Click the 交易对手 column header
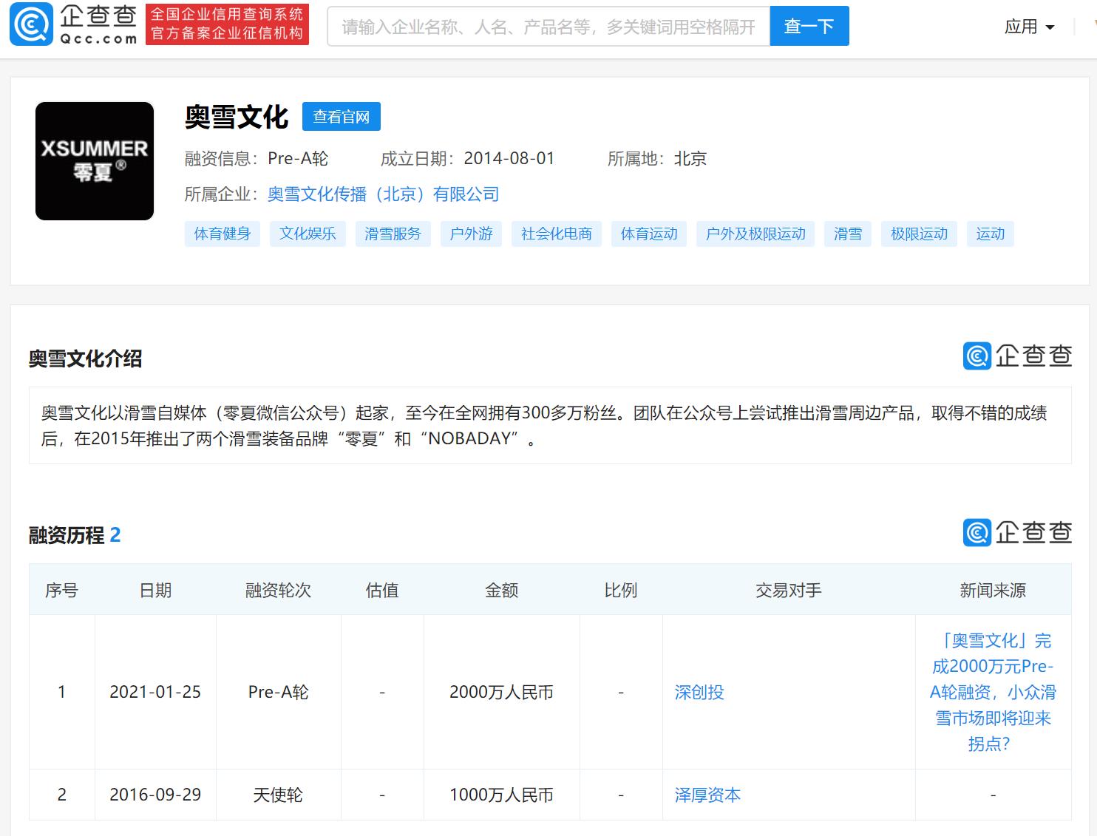This screenshot has width=1097, height=836. point(788,591)
